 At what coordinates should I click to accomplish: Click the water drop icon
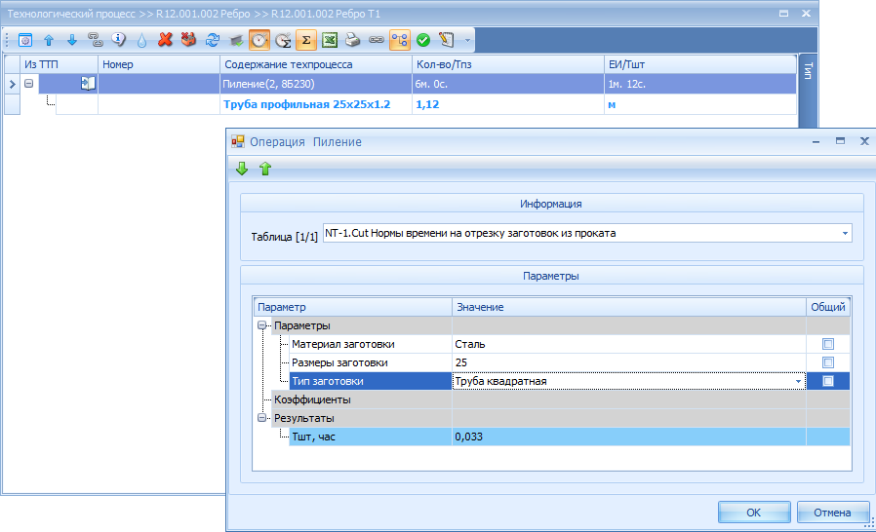coord(141,40)
